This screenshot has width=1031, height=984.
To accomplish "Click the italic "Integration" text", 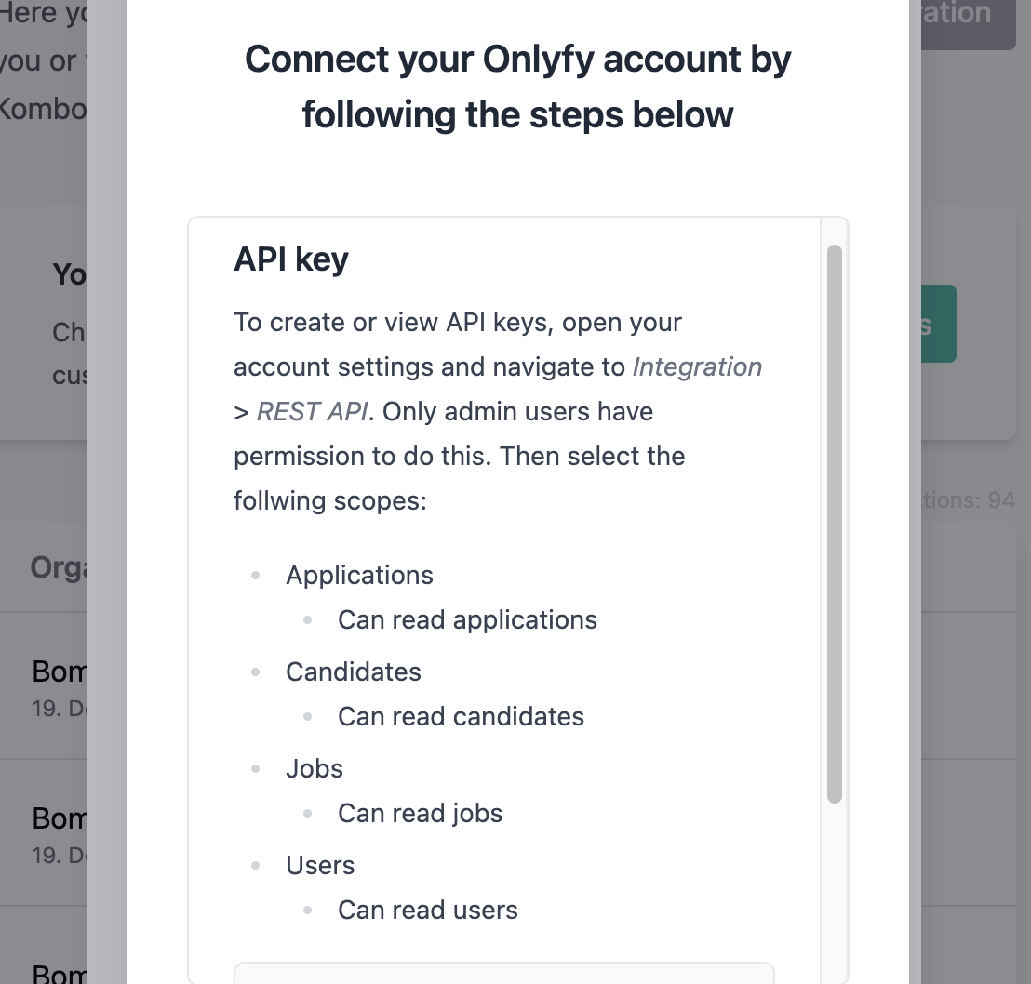I will pos(697,366).
